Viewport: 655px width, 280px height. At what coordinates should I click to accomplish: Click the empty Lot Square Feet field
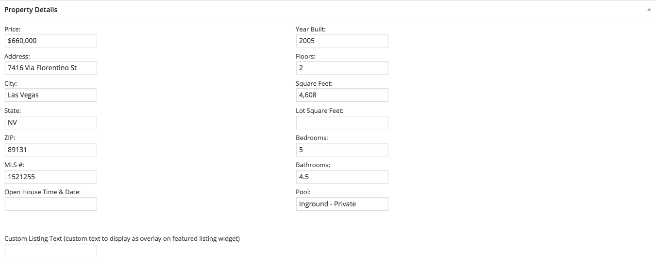tap(342, 123)
